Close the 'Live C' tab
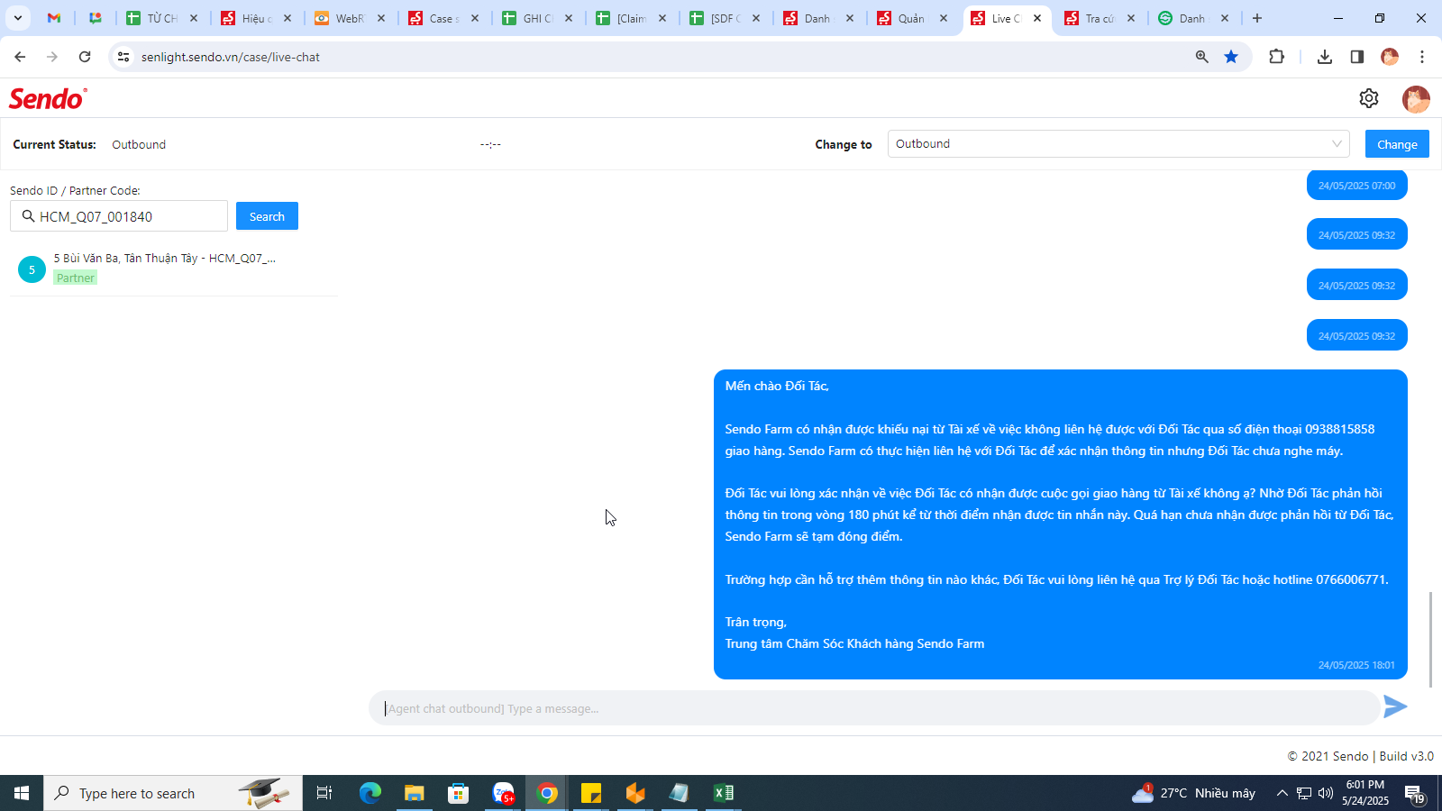The image size is (1442, 811). (x=1037, y=18)
